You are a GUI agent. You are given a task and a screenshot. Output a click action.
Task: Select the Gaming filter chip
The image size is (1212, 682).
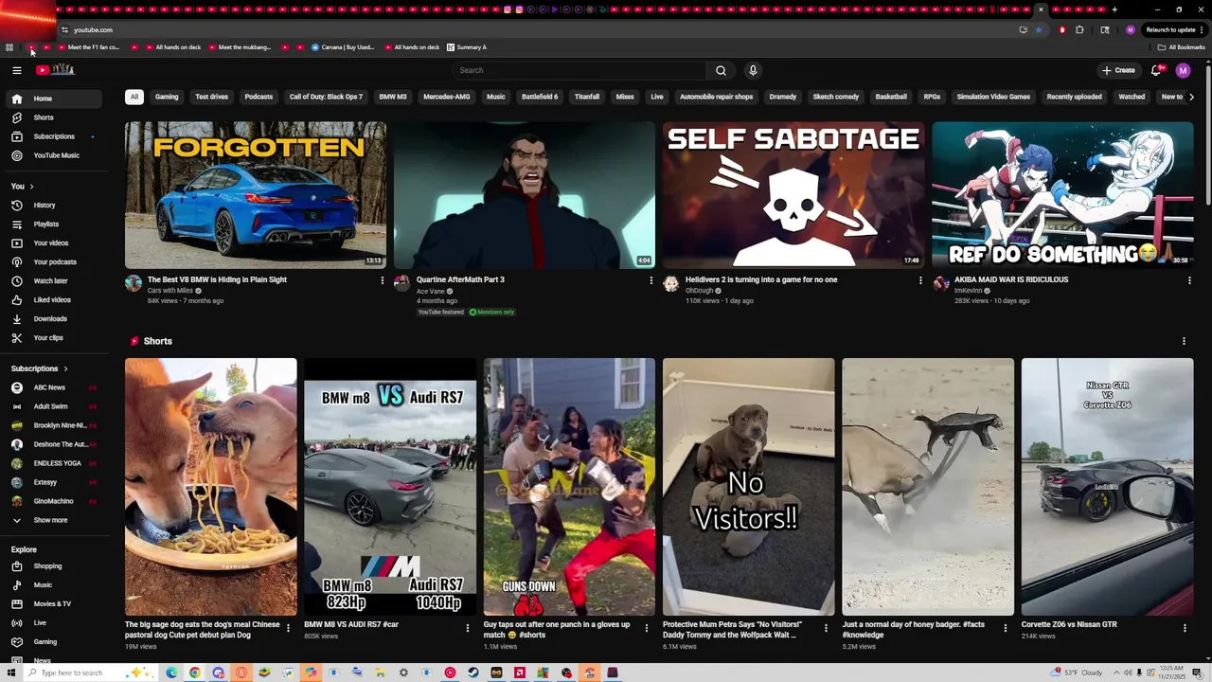167,97
